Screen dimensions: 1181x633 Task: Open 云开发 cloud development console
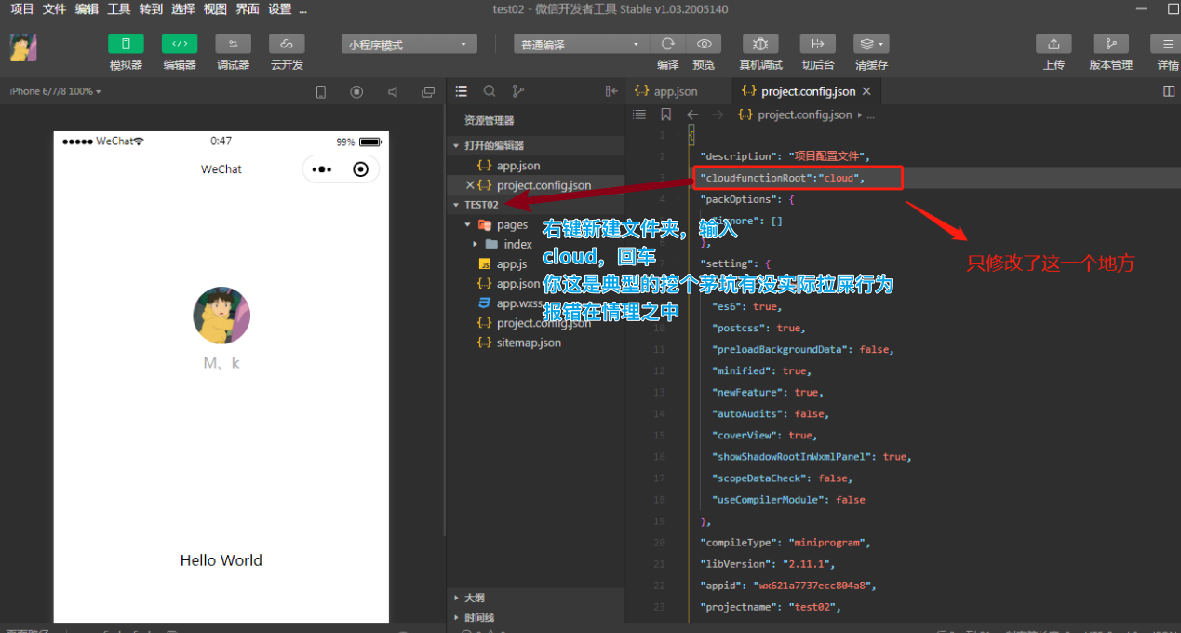click(287, 45)
